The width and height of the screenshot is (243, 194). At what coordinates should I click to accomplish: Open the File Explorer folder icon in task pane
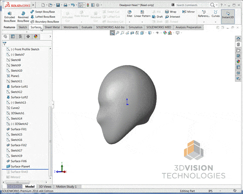tap(238, 50)
